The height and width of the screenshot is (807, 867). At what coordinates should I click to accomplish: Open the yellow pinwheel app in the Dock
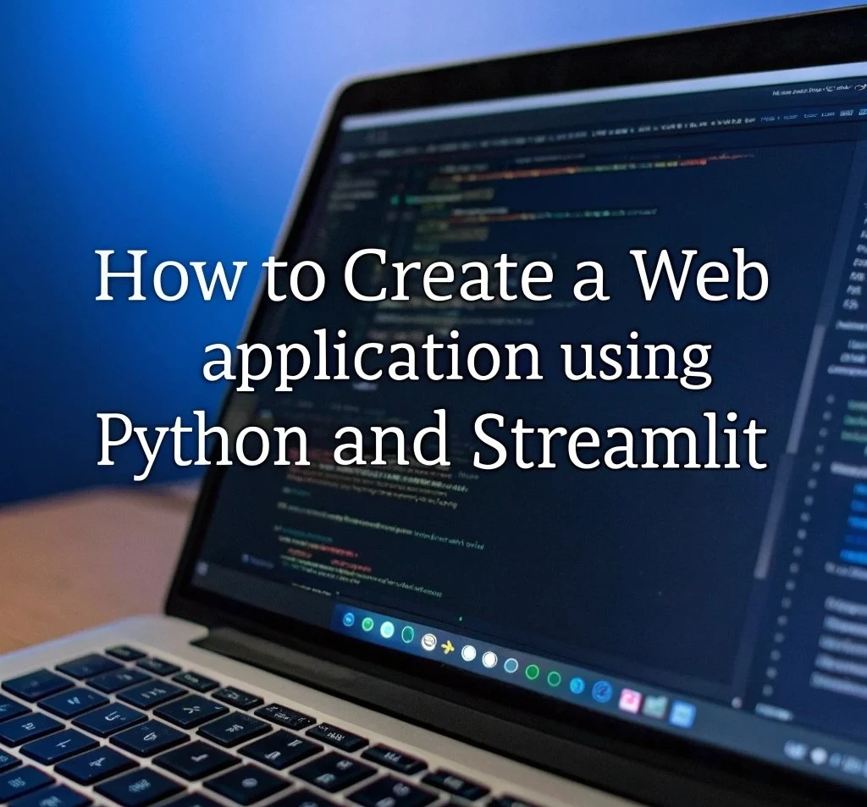click(x=447, y=647)
